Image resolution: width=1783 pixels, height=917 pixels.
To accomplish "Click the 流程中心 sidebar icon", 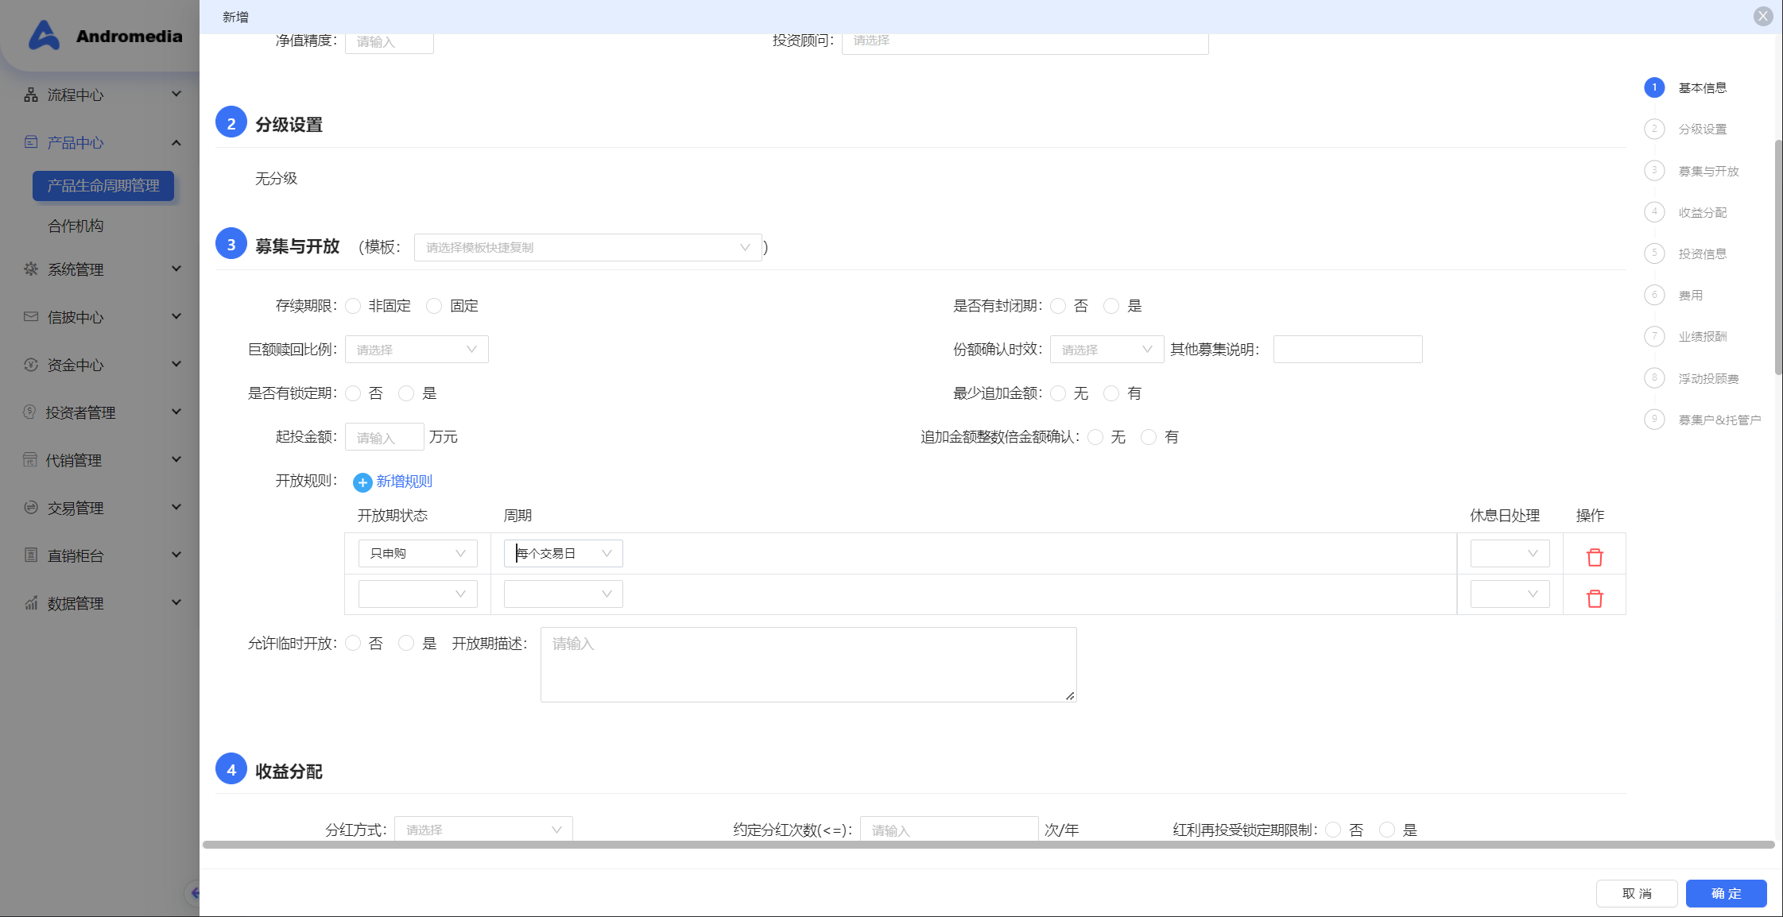I will pyautogui.click(x=31, y=95).
